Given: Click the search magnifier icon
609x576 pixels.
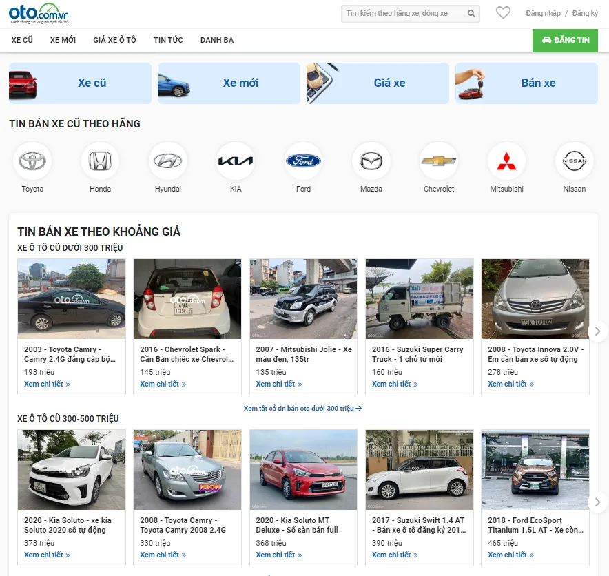Looking at the screenshot, I should tap(471, 14).
